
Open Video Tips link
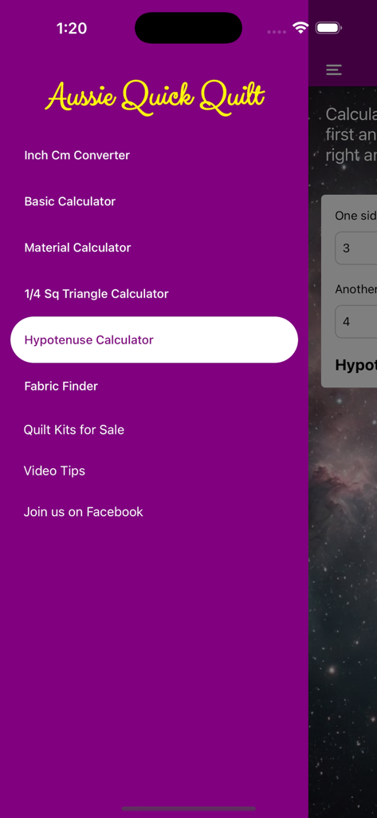click(54, 471)
